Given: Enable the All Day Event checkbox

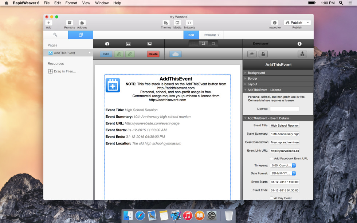Looking at the screenshot, I should (x=271, y=198).
